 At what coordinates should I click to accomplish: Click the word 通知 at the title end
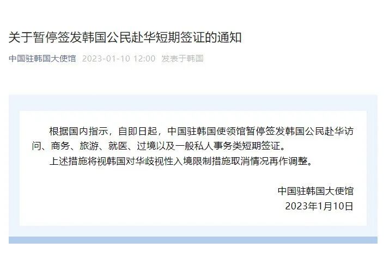coord(229,38)
